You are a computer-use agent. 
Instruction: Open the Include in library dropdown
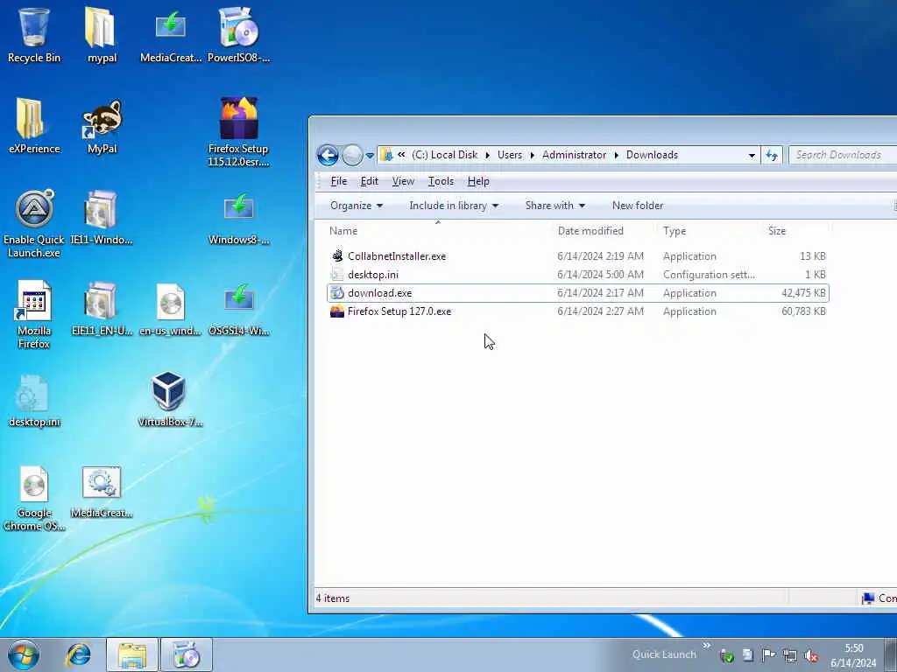(454, 206)
